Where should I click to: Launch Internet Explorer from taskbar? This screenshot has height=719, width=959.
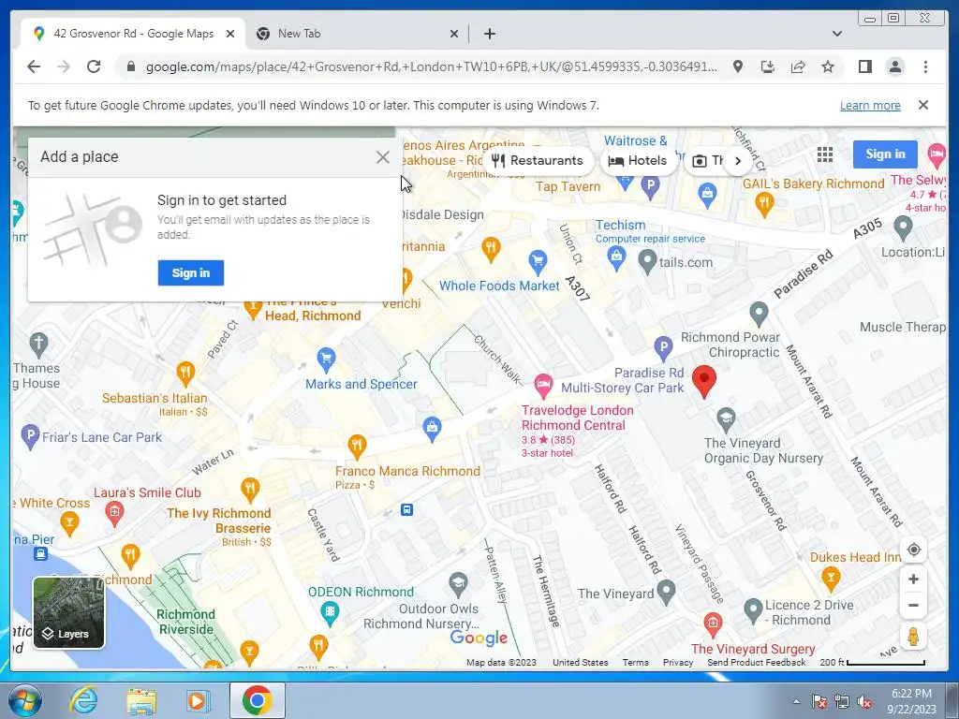coord(83,700)
